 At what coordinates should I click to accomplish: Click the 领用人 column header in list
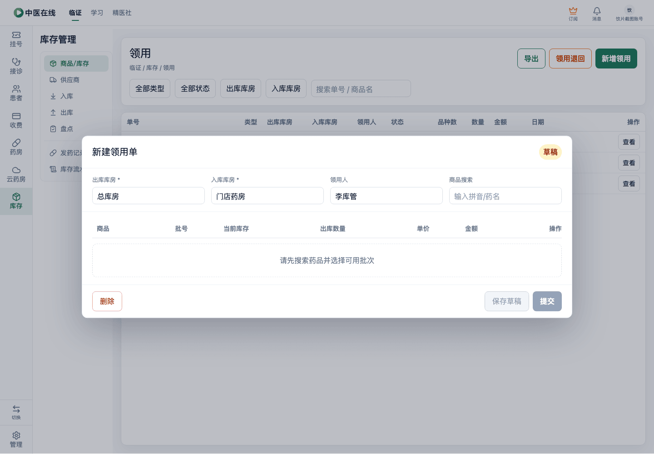[x=367, y=122]
